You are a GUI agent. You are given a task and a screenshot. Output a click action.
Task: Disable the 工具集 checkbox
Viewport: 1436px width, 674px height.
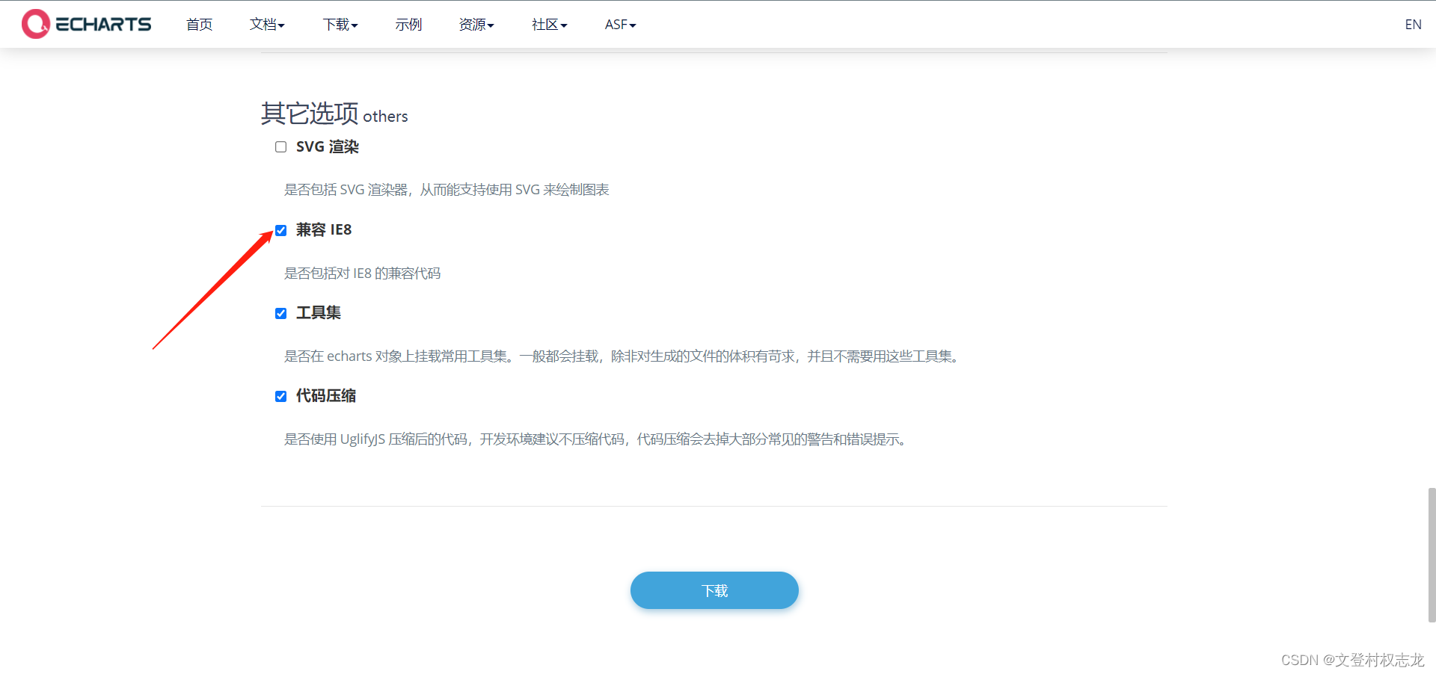[280, 313]
